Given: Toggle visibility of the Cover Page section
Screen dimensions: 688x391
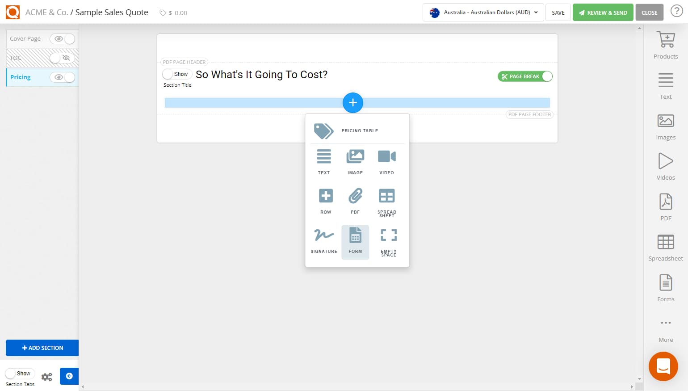Looking at the screenshot, I should [x=63, y=39].
